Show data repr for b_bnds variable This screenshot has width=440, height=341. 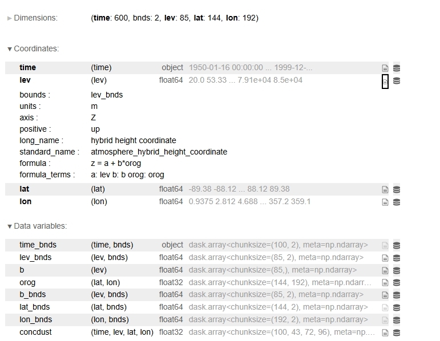click(x=397, y=295)
